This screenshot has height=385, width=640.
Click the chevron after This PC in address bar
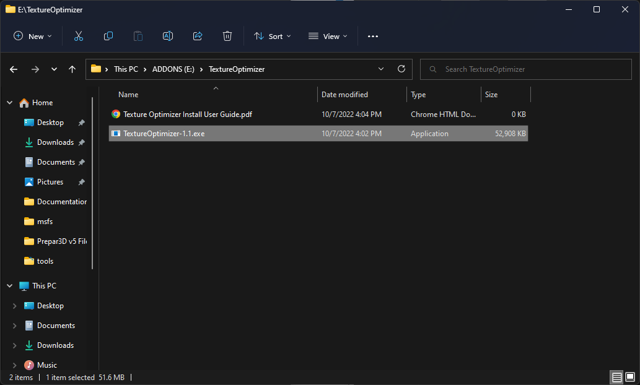145,69
